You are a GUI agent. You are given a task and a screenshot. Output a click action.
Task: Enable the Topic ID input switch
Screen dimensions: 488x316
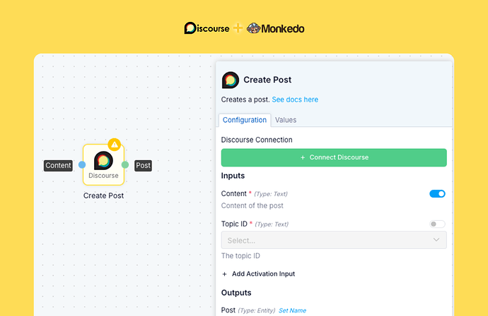[x=437, y=224]
